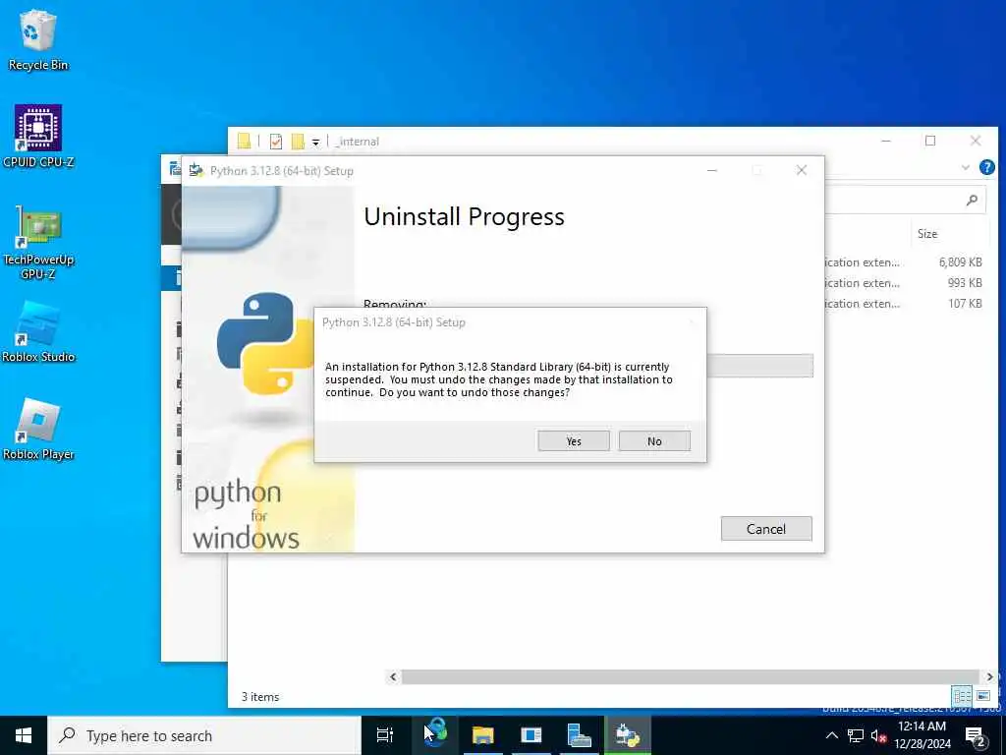The image size is (1006, 755).
Task: Switch Explorer to large icons view
Action: coord(982,695)
